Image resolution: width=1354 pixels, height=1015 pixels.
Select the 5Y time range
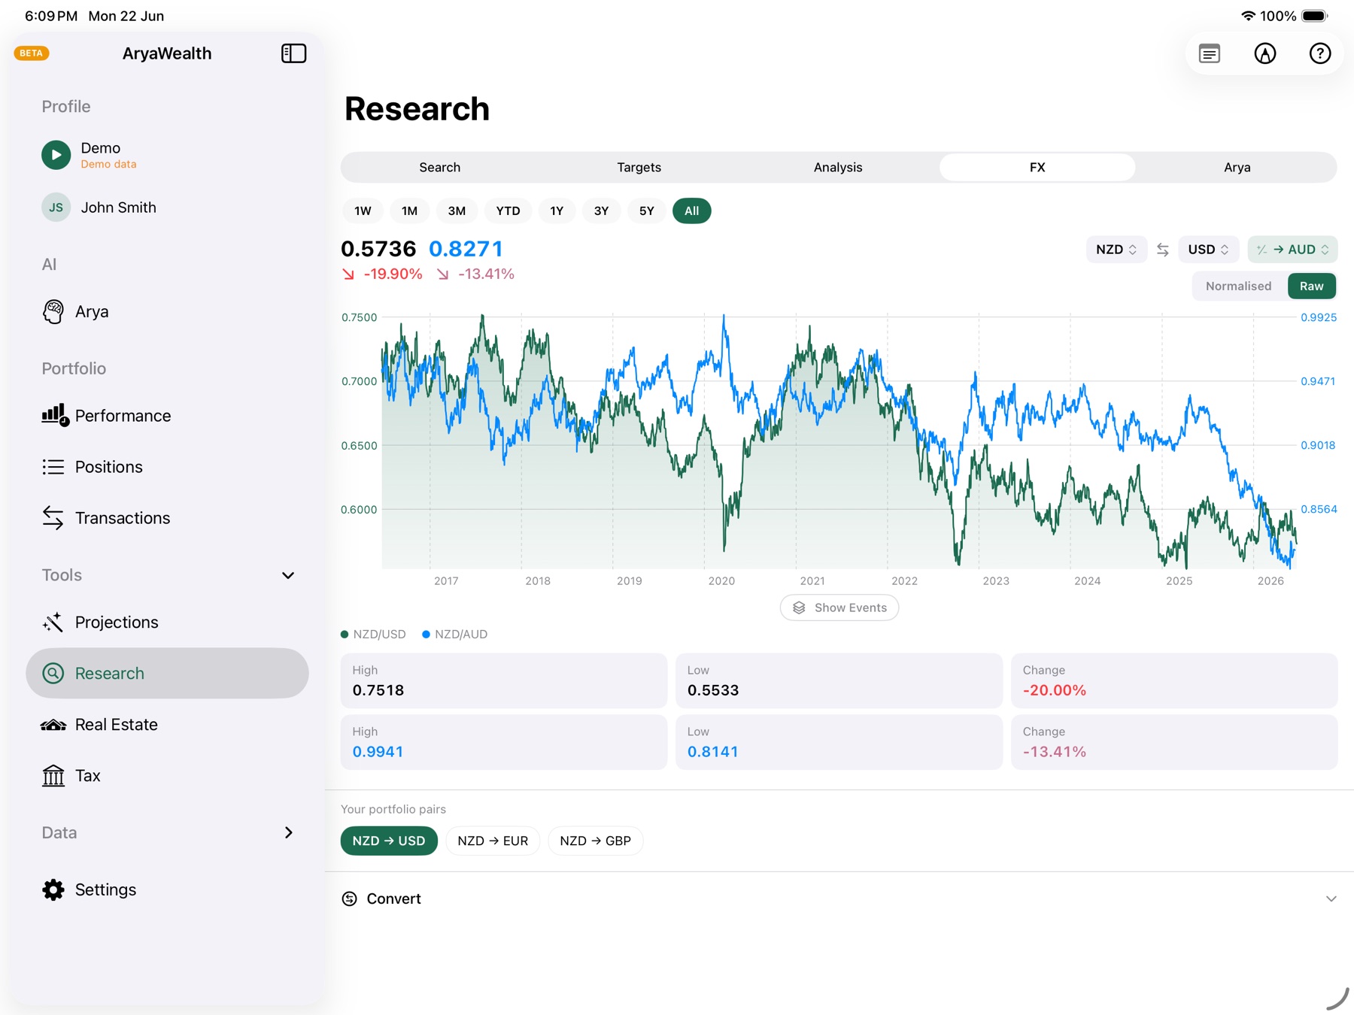coord(647,211)
